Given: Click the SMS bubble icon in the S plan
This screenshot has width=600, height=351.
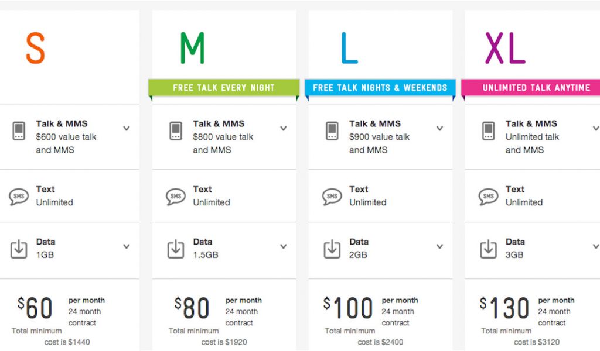Looking at the screenshot, I should [19, 196].
